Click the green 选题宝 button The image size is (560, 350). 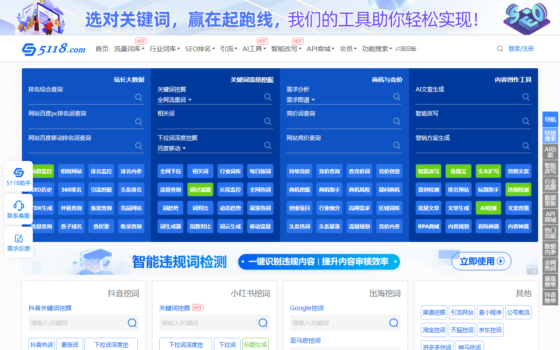[x=458, y=171]
